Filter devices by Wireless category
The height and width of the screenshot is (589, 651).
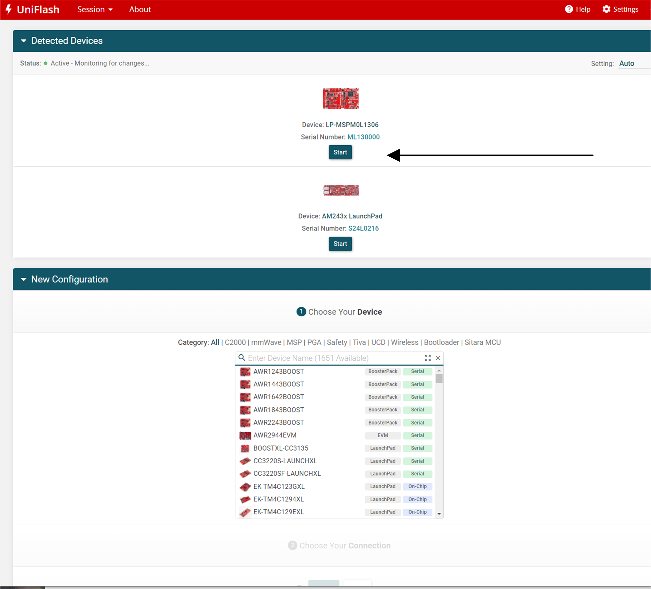(405, 342)
